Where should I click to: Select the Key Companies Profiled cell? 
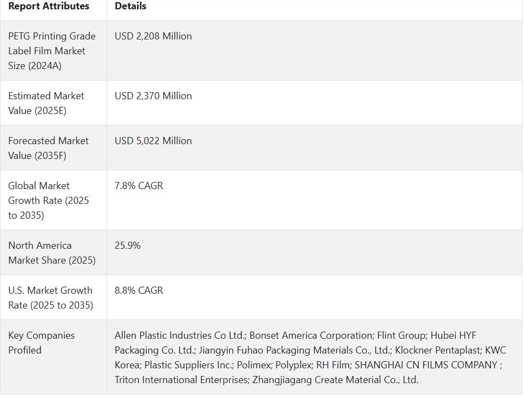pos(54,357)
